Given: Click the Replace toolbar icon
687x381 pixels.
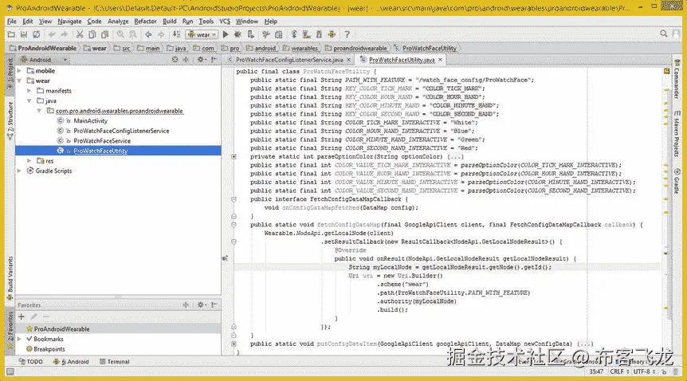Looking at the screenshot, I should [132, 34].
